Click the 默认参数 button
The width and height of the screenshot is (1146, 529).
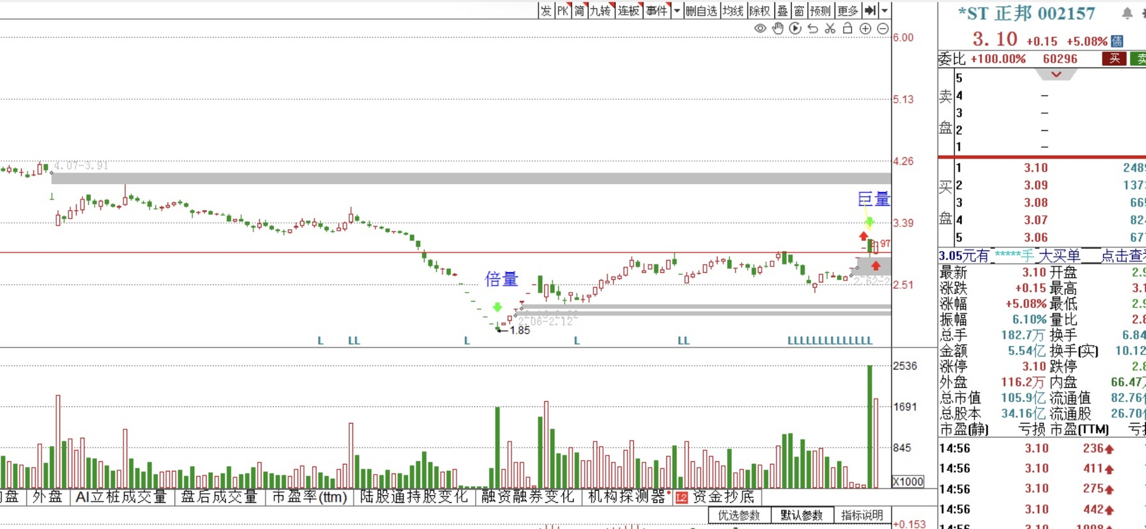(x=801, y=515)
